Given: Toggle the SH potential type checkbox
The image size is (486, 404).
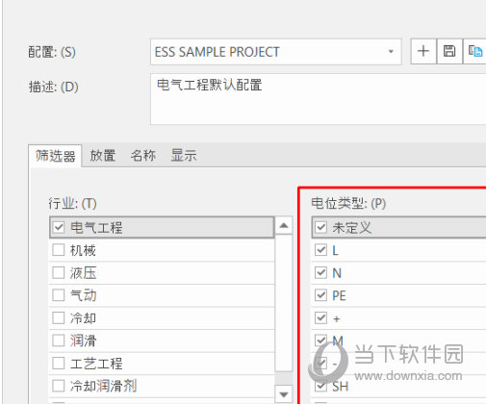Looking at the screenshot, I should (x=320, y=386).
